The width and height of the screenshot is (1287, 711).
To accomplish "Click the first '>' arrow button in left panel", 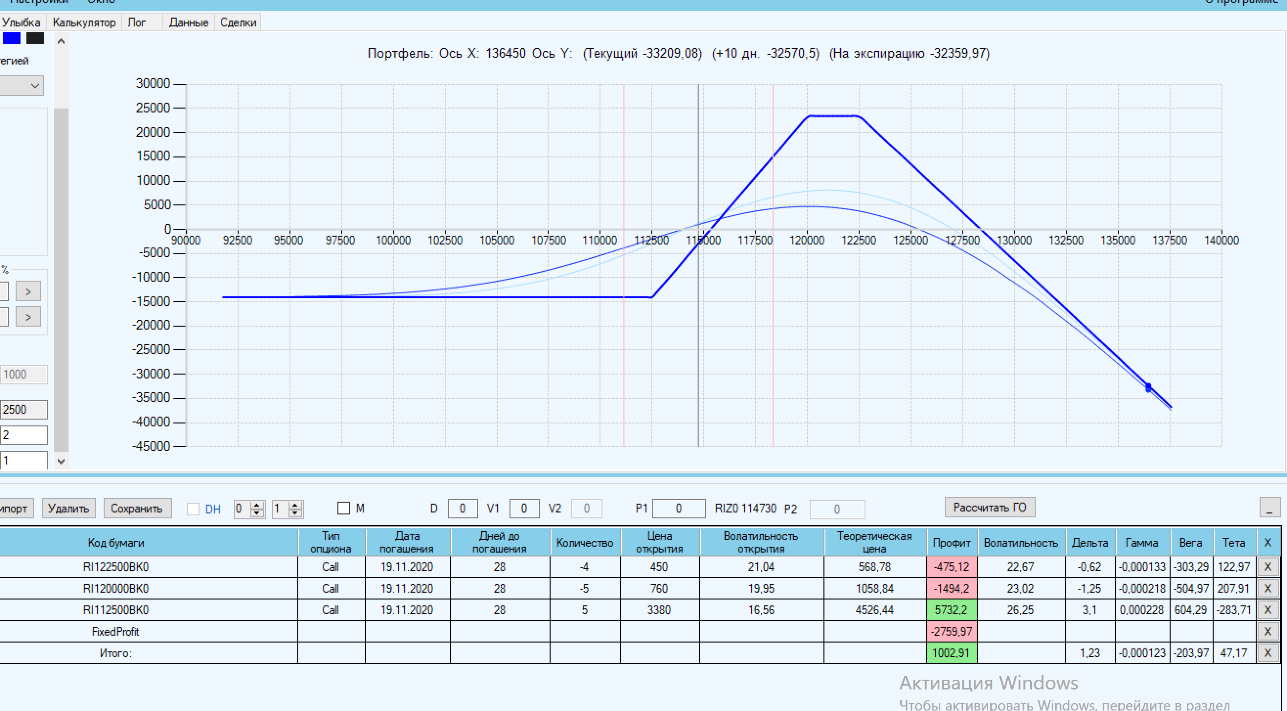I will coord(28,291).
